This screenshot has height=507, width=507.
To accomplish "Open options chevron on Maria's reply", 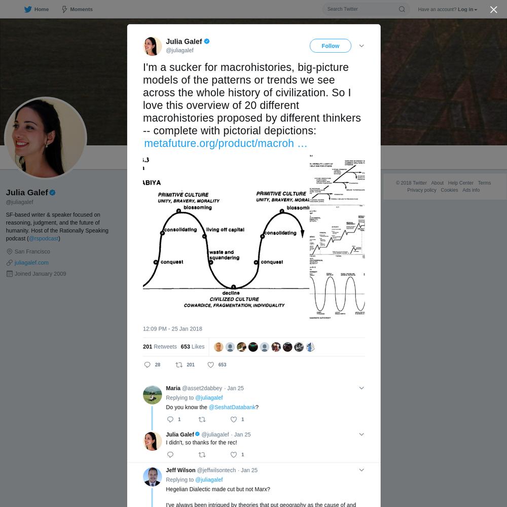I will 361,388.
